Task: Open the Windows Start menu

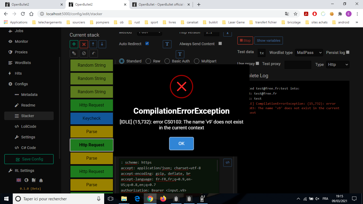Action: [x=6, y=199]
